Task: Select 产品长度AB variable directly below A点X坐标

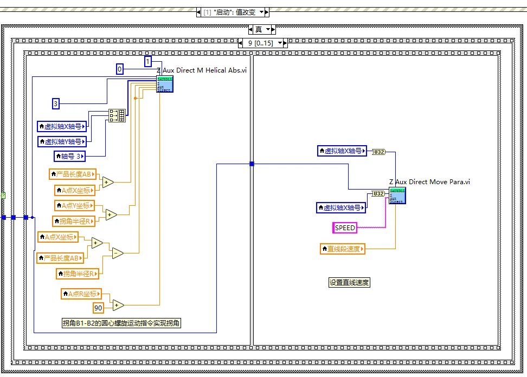Action: (x=60, y=258)
